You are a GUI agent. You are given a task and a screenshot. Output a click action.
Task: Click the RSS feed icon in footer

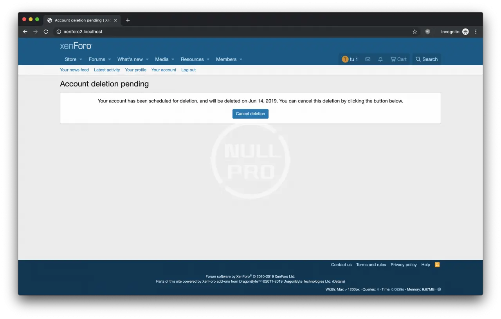(x=437, y=265)
